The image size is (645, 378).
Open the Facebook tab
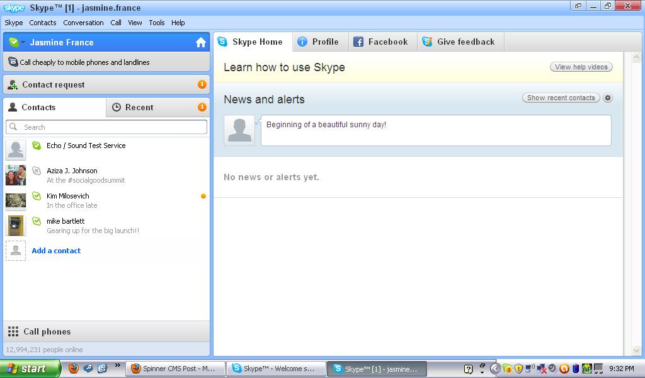pos(380,42)
